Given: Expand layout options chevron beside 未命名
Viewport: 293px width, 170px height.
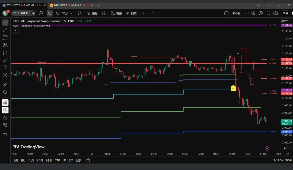Looking at the screenshot, I should coord(245,13).
